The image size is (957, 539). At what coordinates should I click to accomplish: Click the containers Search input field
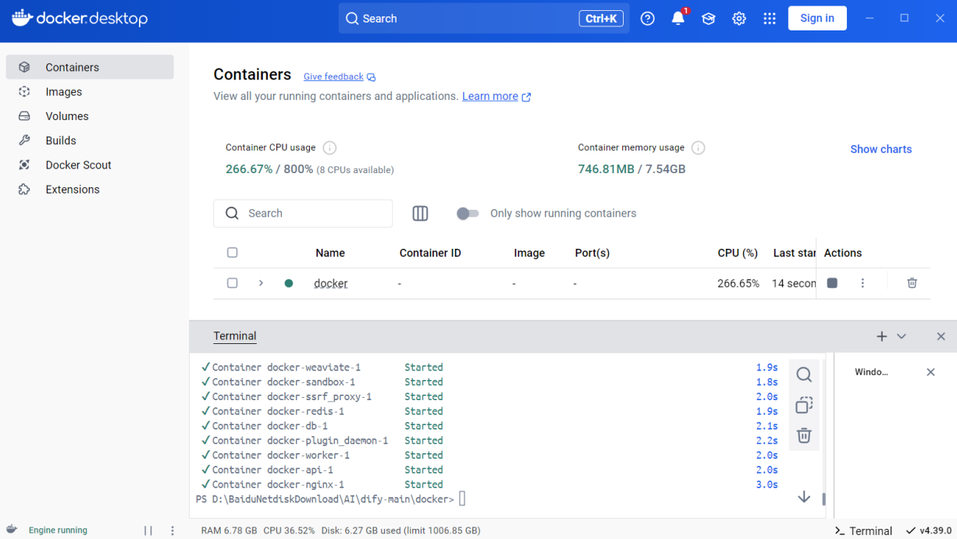click(x=303, y=213)
